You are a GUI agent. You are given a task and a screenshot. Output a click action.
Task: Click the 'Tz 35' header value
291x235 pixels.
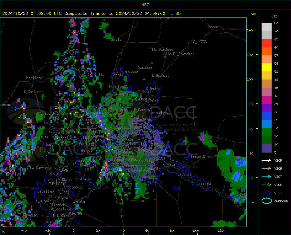pyautogui.click(x=174, y=14)
